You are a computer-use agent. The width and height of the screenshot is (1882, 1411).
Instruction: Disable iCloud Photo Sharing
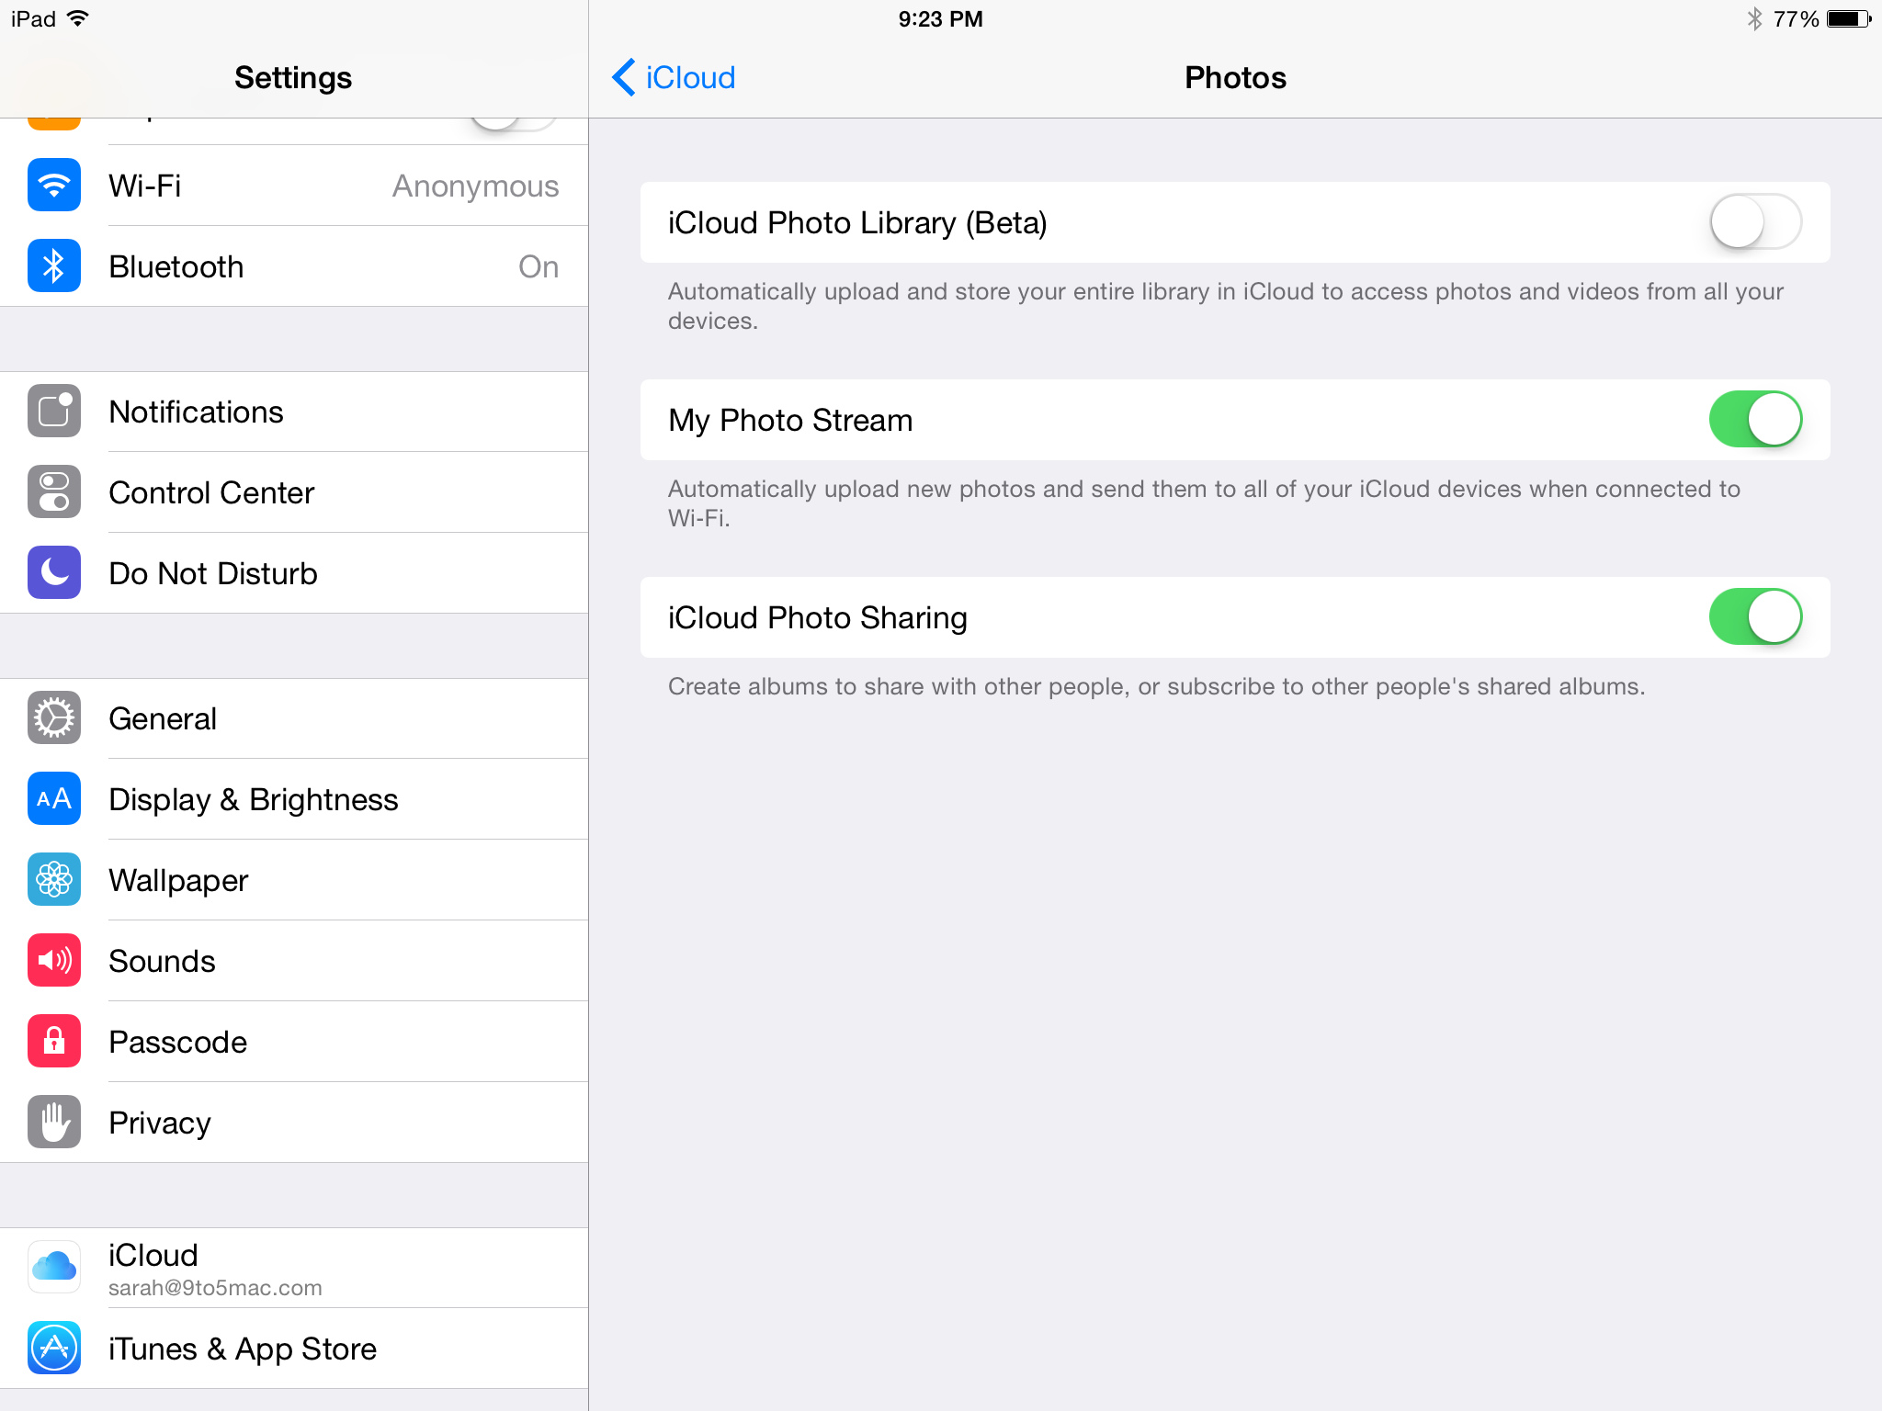click(1756, 618)
